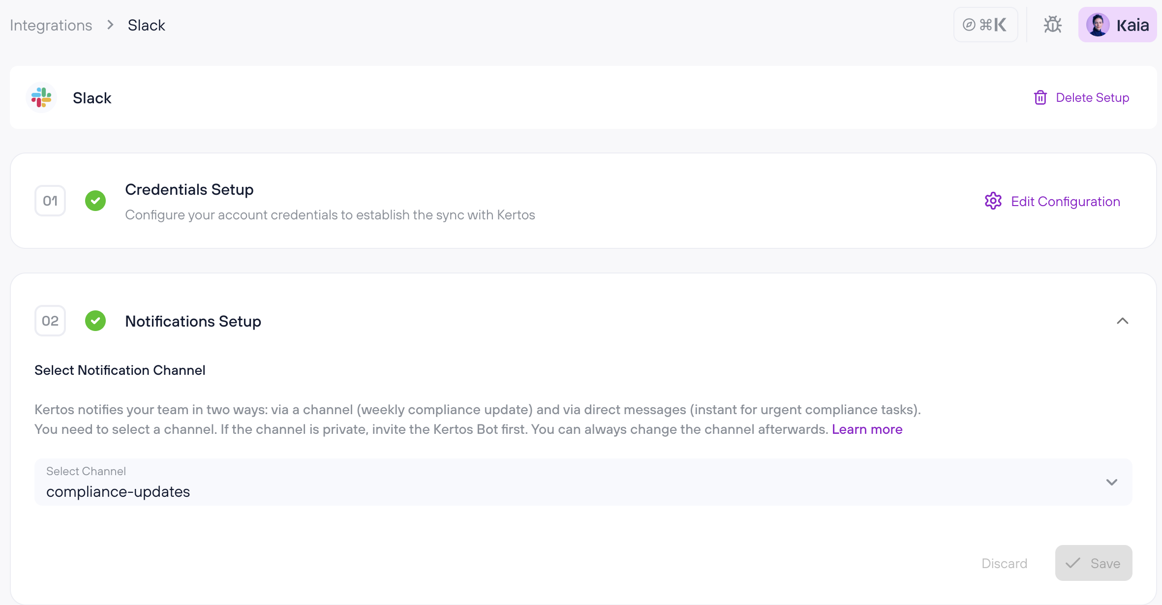
Task: Click Edit Configuration text link
Action: pos(1065,201)
